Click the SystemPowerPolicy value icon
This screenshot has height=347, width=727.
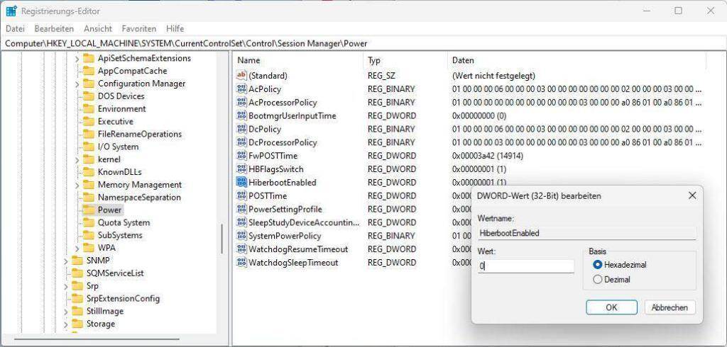241,236
